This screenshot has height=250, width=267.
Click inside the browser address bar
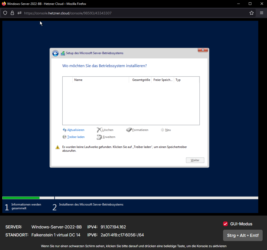[103, 13]
